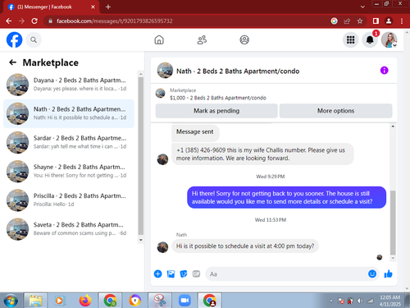The height and width of the screenshot is (308, 410).
Task: Click browser Back arrow
Action: pos(9,21)
